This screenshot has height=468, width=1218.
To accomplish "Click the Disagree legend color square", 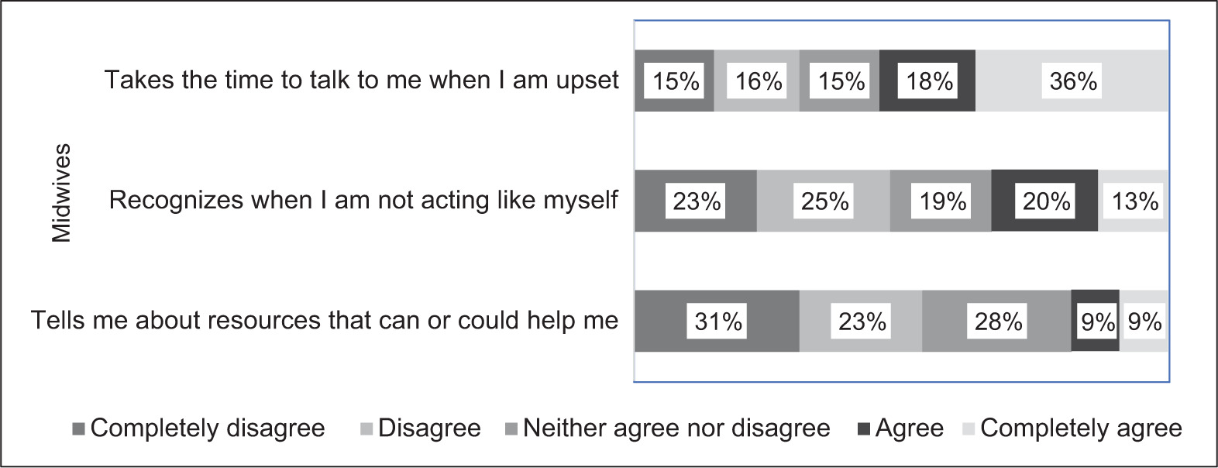I will (x=366, y=428).
